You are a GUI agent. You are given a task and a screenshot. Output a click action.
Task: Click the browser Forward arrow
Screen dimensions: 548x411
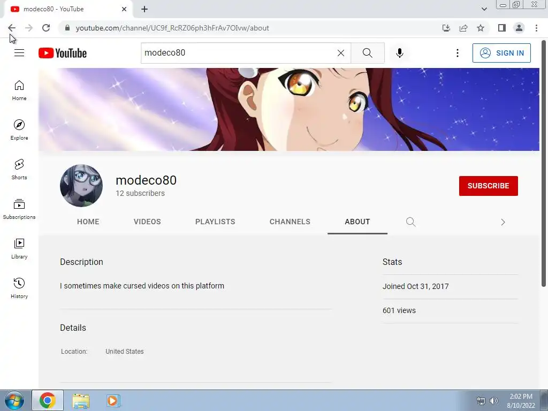(x=29, y=28)
